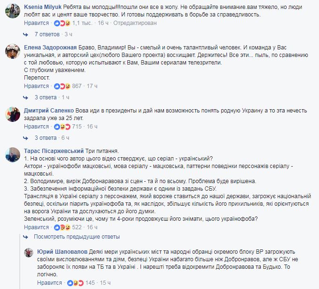View reaction icons on Ksenia Milyuk's comment

point(62,23)
